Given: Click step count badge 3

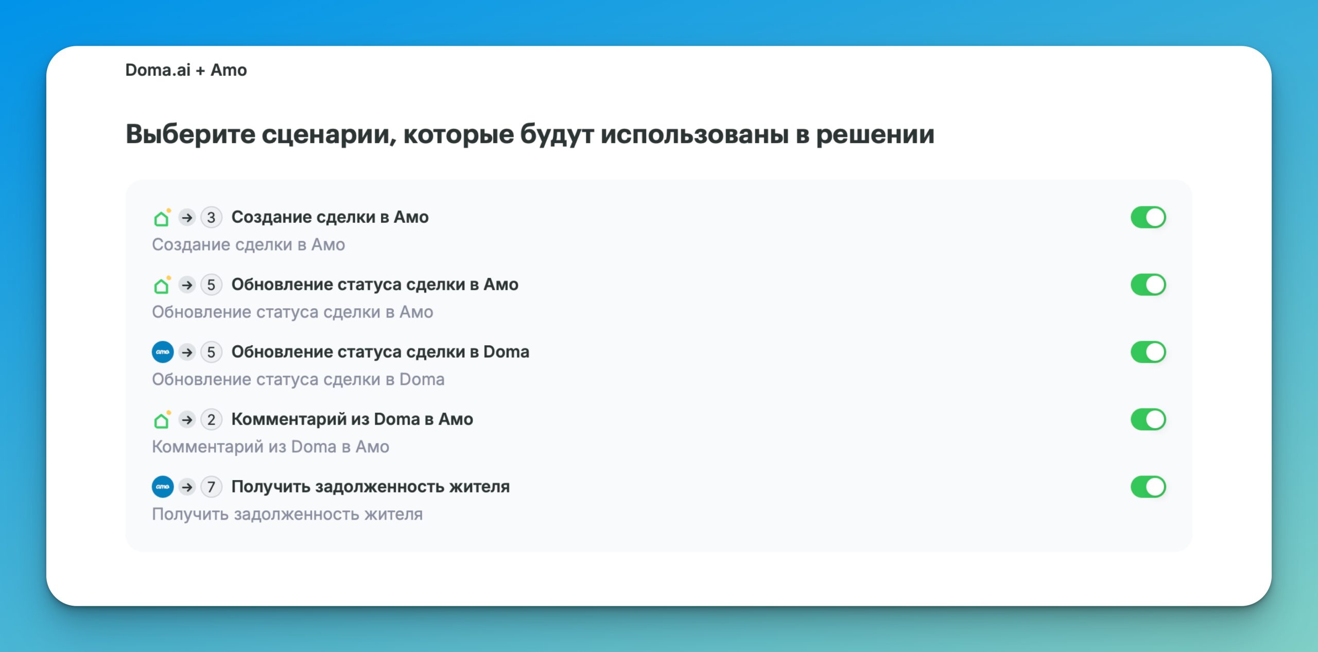Looking at the screenshot, I should pos(211,218).
